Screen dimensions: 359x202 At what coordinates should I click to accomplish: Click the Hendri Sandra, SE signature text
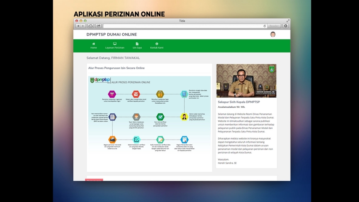[x=227, y=163]
